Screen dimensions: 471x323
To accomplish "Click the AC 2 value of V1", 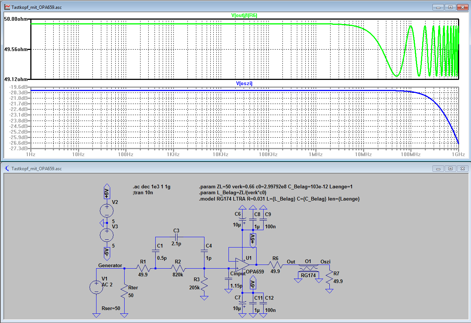I will pos(108,285).
